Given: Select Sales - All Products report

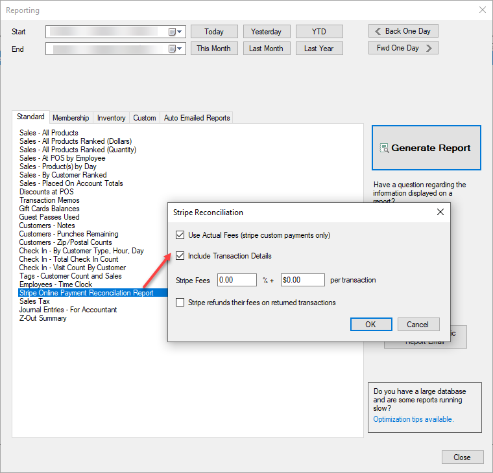Looking at the screenshot, I should coord(49,133).
